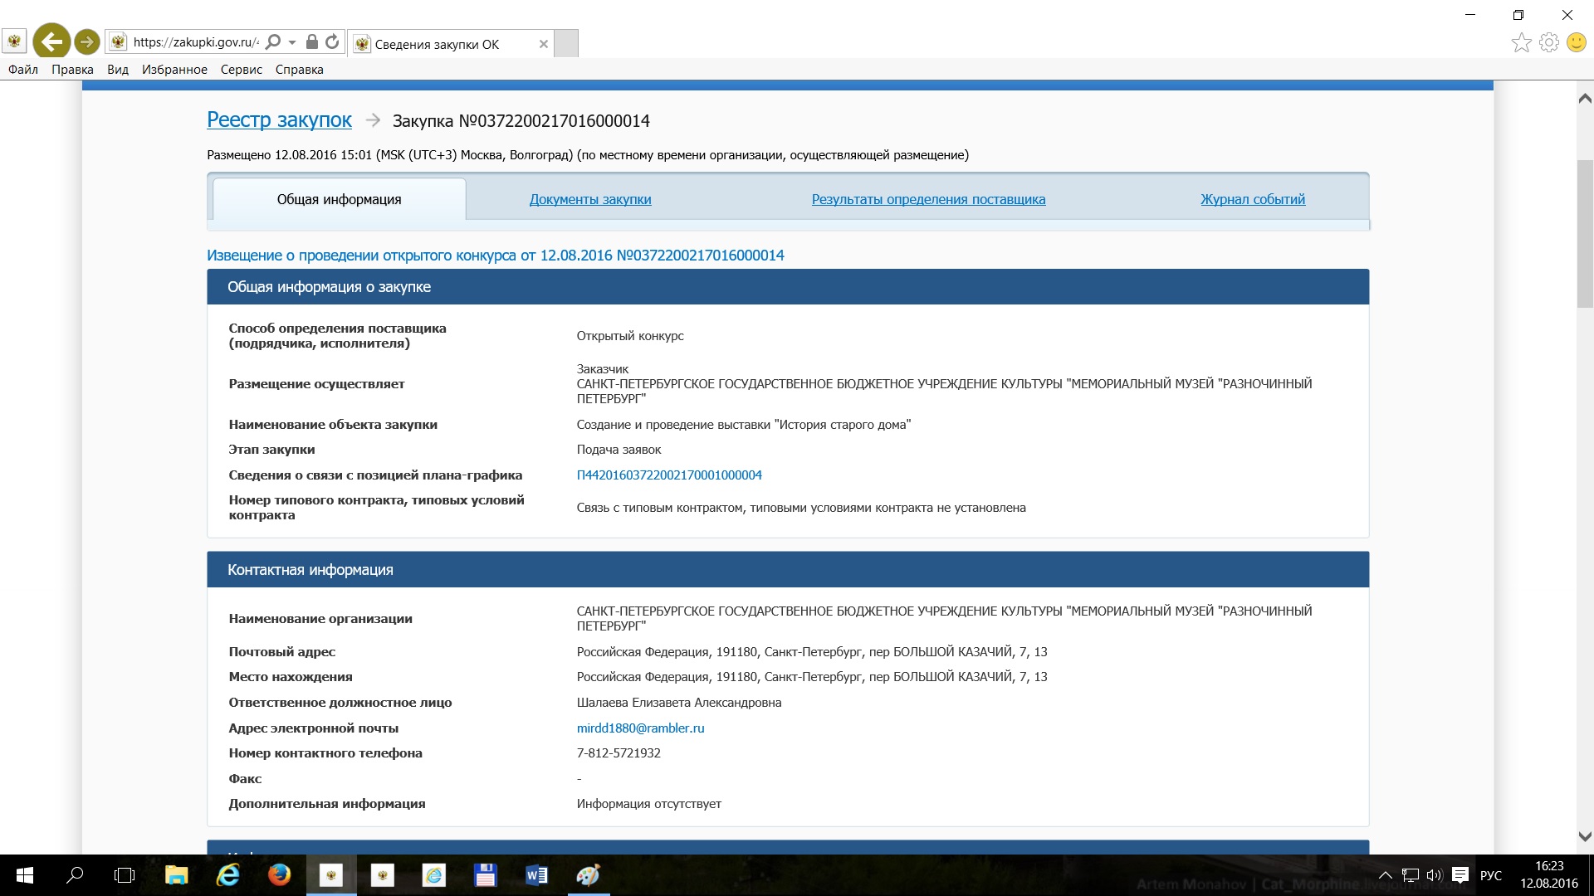
Task: Click the refresh page icon
Action: 332,41
